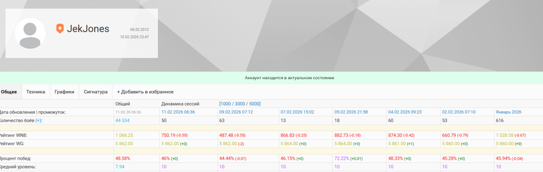Open session 04.02.2026 09:23
543x172 pixels.
(405, 112)
